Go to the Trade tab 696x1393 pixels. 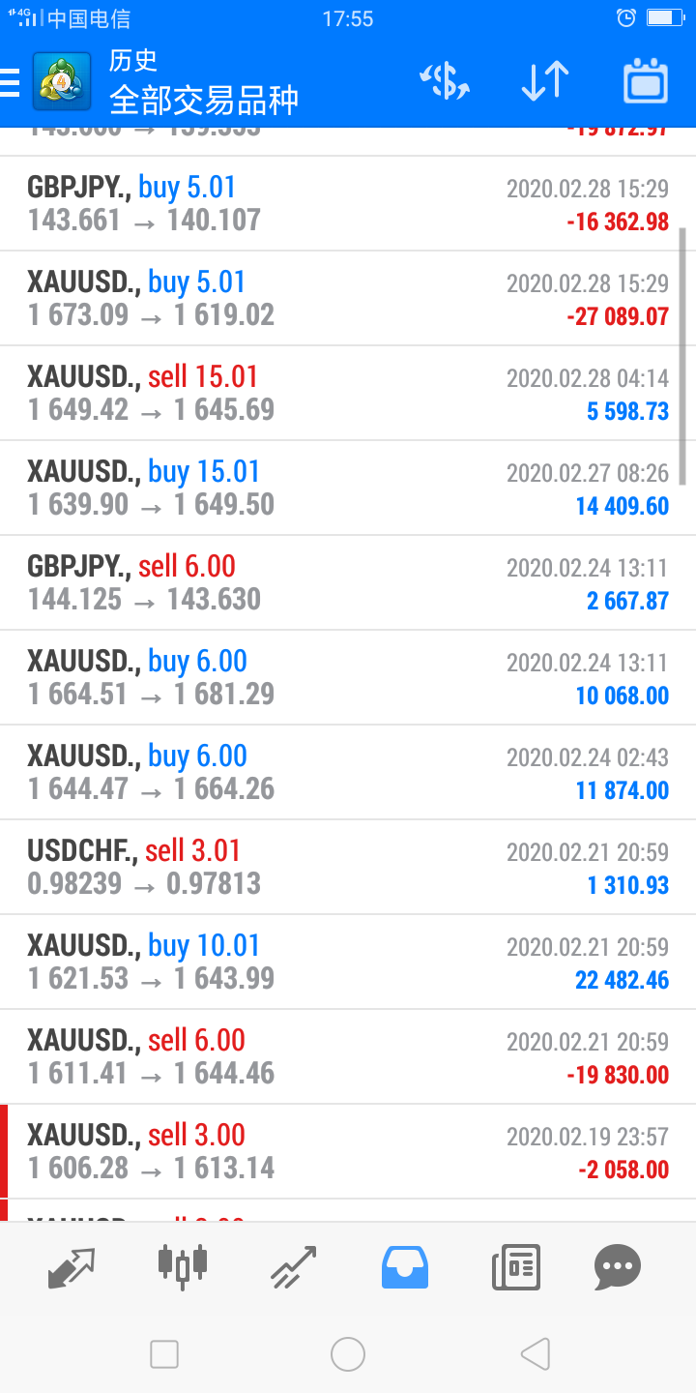point(293,1266)
